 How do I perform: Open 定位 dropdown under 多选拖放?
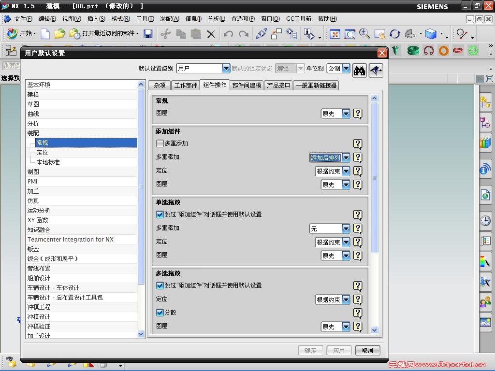(346, 300)
